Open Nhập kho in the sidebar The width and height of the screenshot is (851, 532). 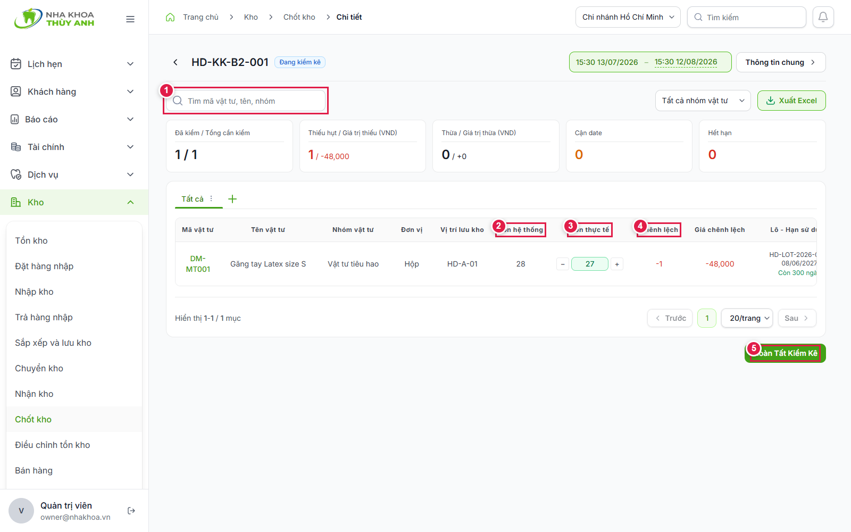(74, 292)
